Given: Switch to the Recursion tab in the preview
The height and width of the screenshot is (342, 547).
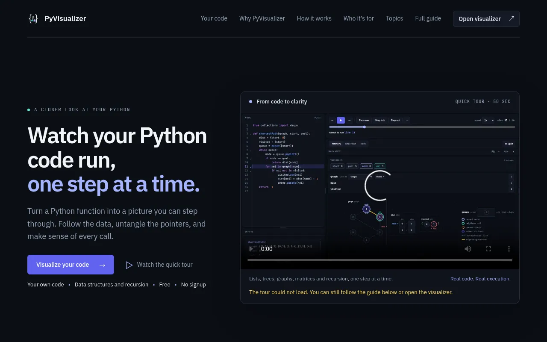Looking at the screenshot, I should point(350,144).
